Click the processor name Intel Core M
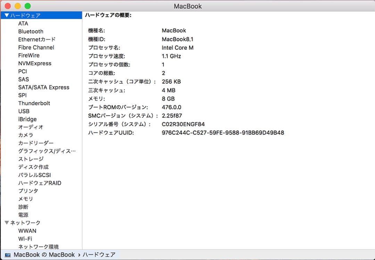The image size is (375, 260). (177, 48)
